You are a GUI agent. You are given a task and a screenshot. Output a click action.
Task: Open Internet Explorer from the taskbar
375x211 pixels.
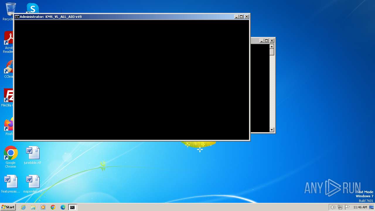click(x=23, y=207)
